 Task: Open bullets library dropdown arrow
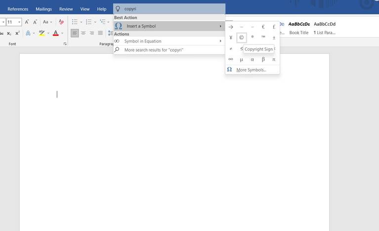coord(81,22)
